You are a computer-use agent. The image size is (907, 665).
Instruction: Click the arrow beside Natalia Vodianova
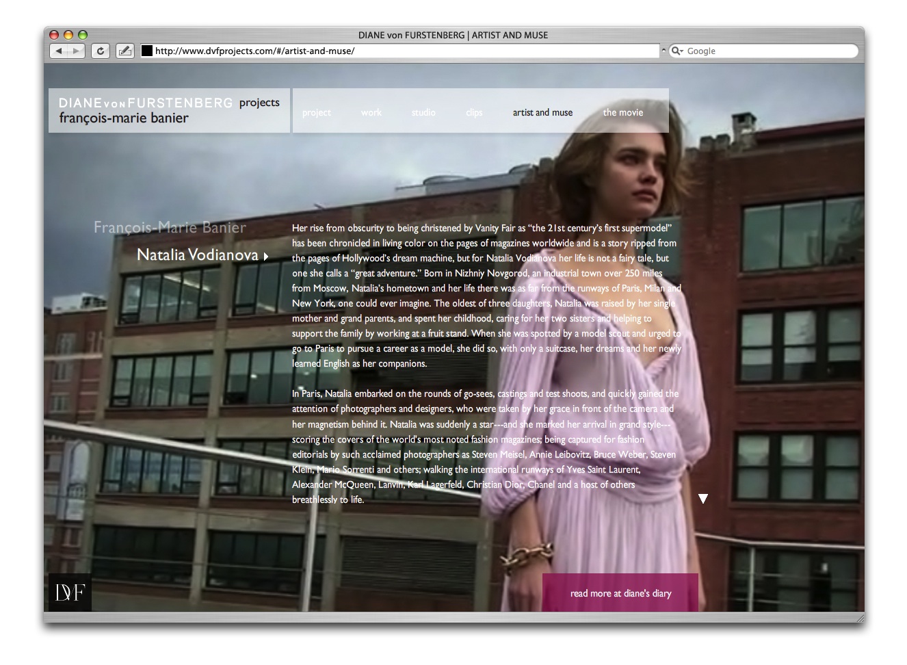point(266,257)
